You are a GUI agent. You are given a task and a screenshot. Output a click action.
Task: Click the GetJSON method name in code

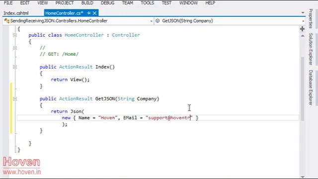[105, 99]
